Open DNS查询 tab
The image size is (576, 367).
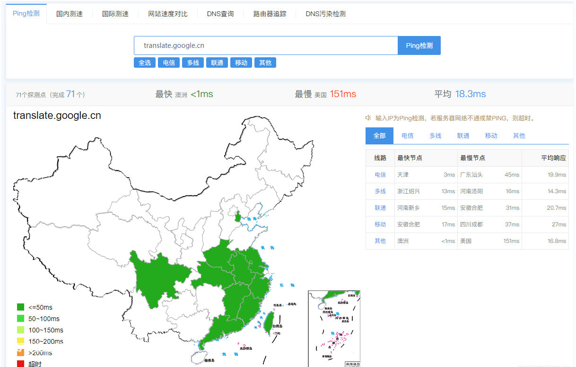pos(220,14)
